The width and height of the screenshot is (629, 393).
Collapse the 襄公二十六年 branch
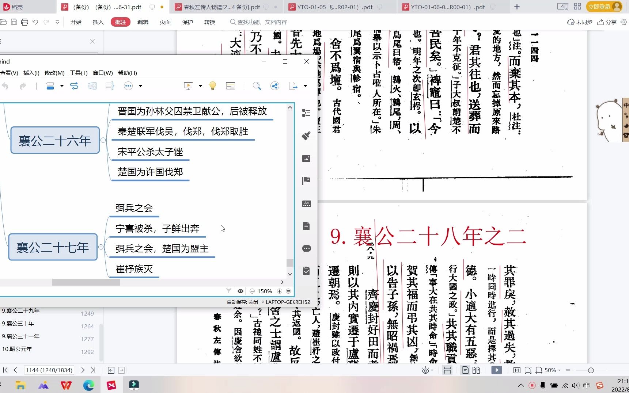(103, 140)
